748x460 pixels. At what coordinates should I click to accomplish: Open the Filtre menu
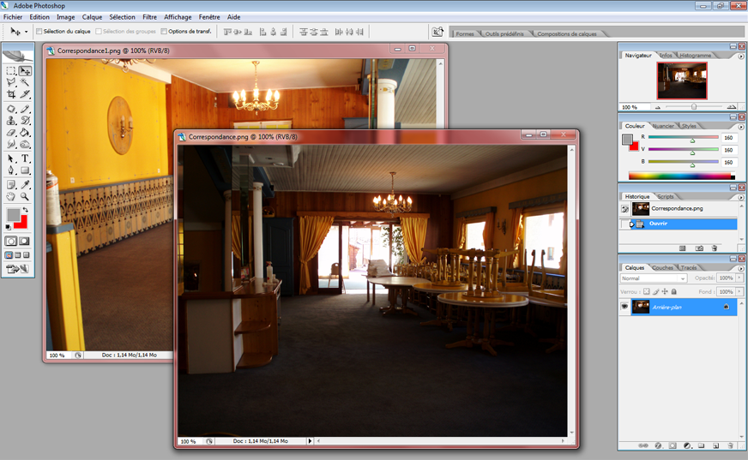pyautogui.click(x=149, y=17)
